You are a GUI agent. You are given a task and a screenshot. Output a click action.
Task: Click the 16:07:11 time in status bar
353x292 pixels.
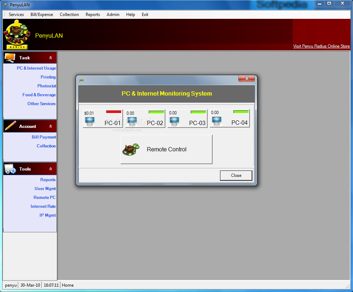click(51, 285)
